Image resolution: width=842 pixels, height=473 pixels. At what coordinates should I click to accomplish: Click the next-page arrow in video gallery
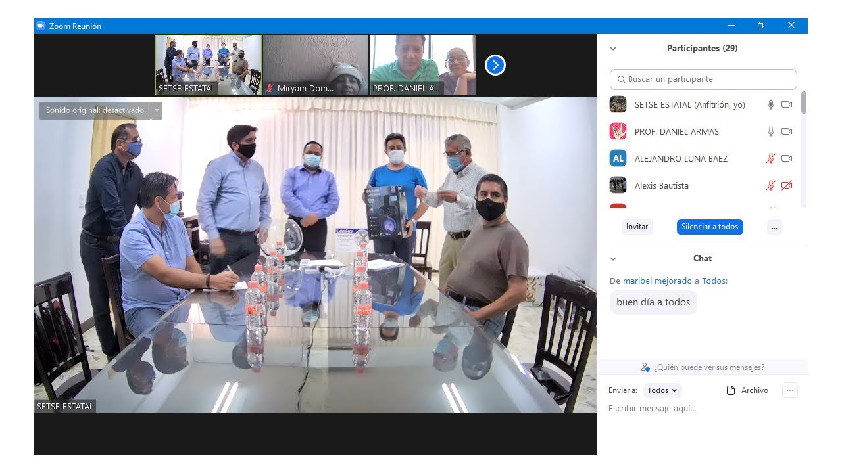point(495,65)
